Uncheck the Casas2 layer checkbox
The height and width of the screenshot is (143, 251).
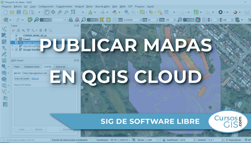coord(17,39)
